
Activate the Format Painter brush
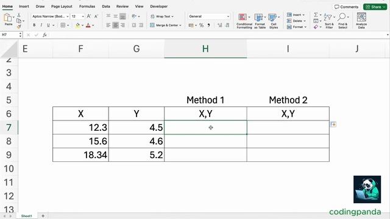coord(19,27)
